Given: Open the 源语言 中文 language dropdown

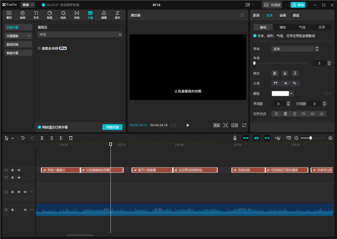Looking at the screenshot, I should pos(80,34).
